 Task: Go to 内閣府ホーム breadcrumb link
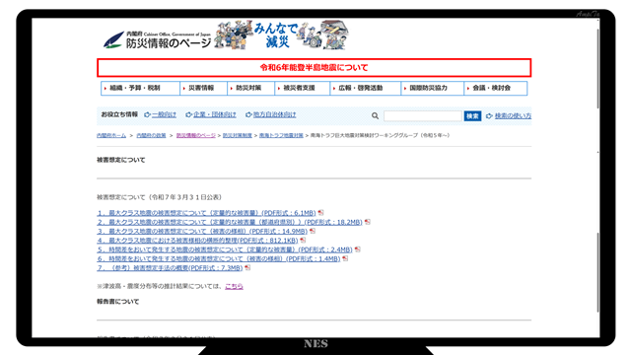coord(111,136)
